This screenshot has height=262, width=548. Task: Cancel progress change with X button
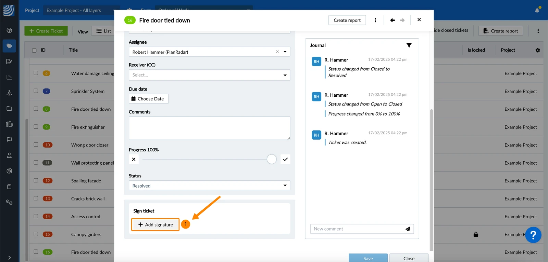[x=134, y=159]
